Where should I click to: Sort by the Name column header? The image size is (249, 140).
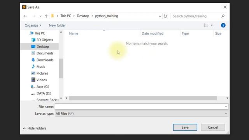74,33
